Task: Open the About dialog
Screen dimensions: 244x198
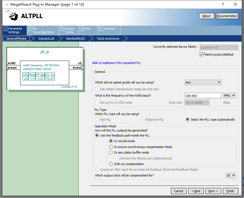Action: pyautogui.click(x=207, y=16)
